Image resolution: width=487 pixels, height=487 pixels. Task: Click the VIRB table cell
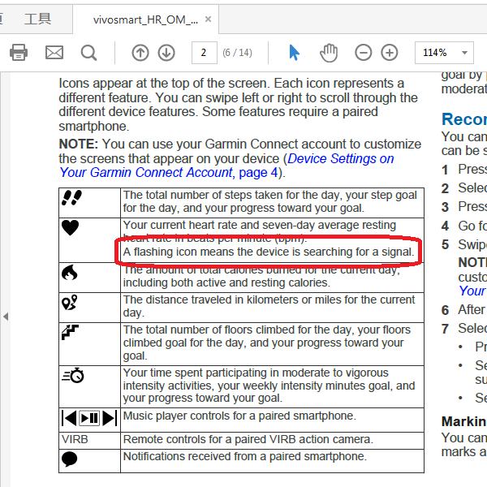(x=89, y=441)
